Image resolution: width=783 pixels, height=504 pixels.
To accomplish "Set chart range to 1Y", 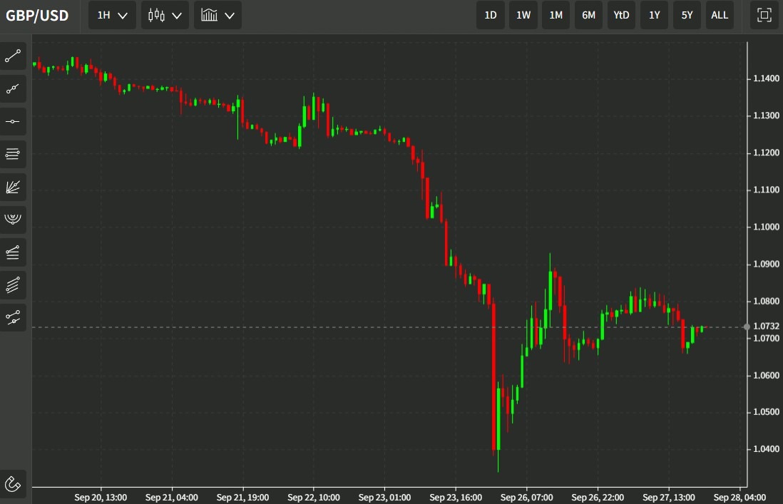I will 654,15.
